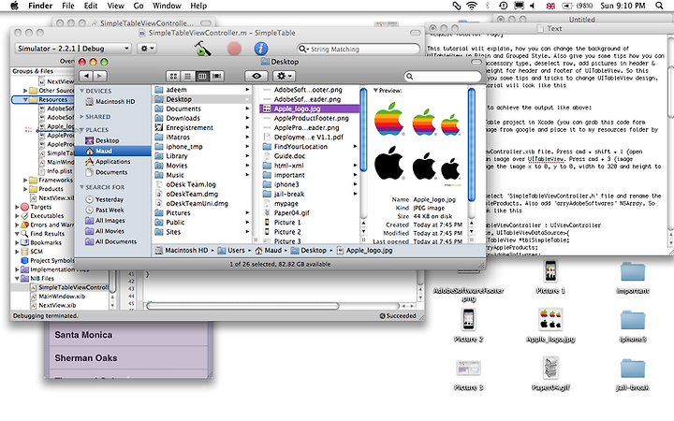Click the Apple logos preview image

coord(418,142)
